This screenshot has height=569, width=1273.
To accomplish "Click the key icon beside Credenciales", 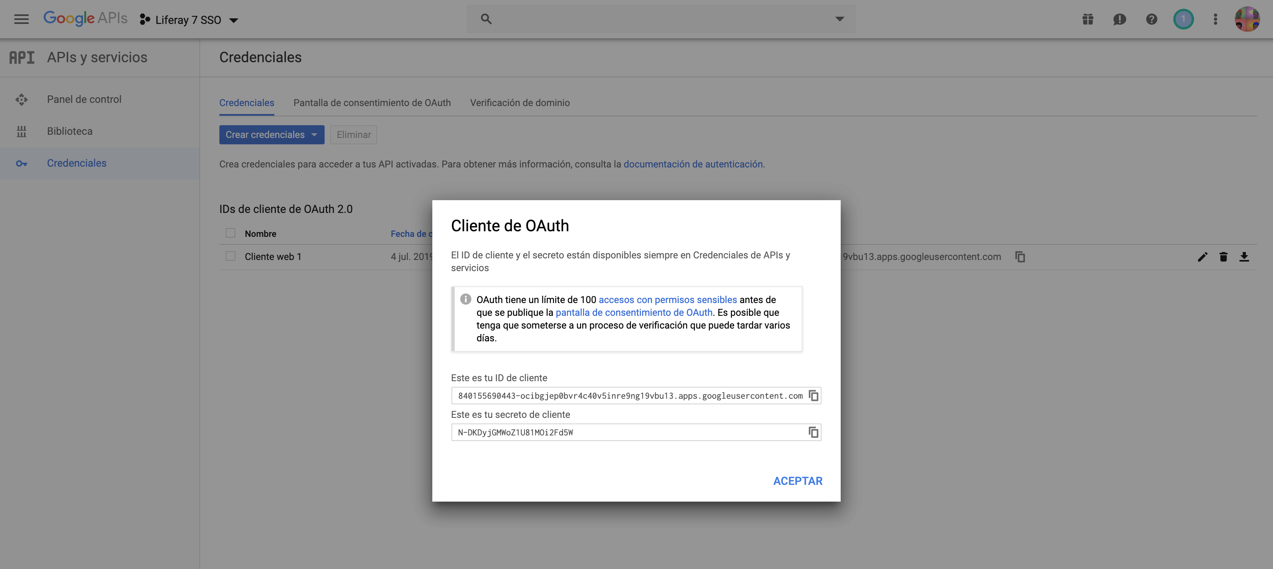I will point(21,163).
